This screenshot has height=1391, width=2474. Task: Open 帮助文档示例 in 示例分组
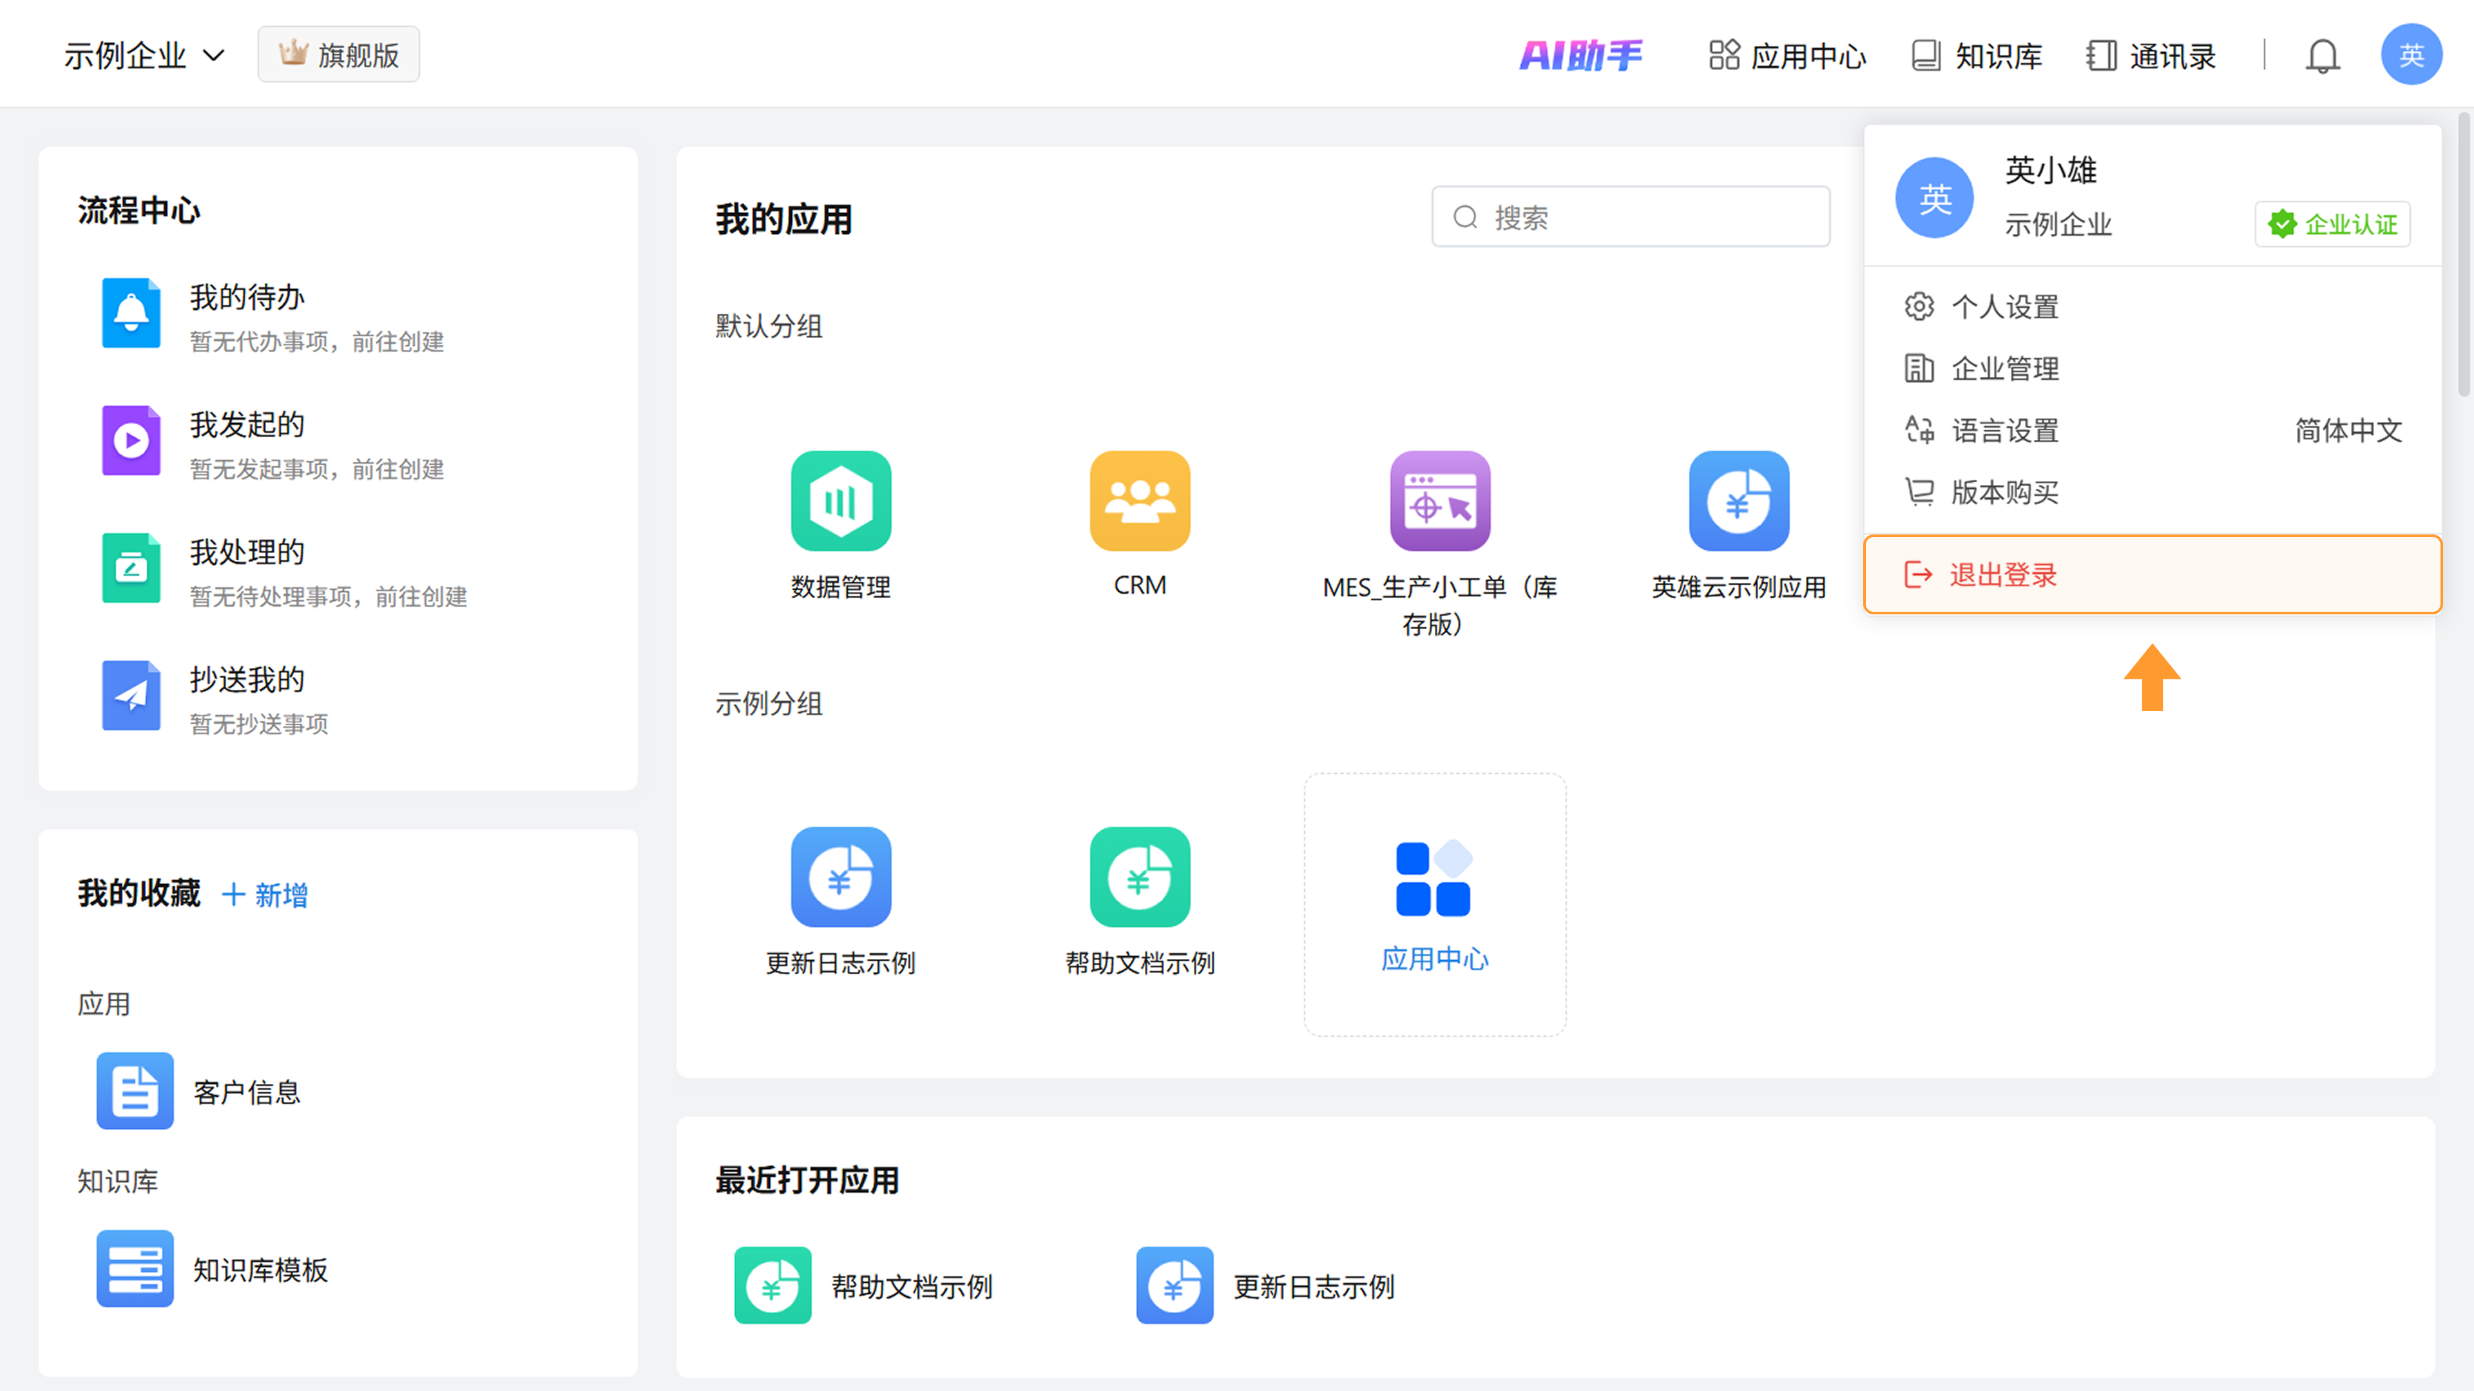1140,877
